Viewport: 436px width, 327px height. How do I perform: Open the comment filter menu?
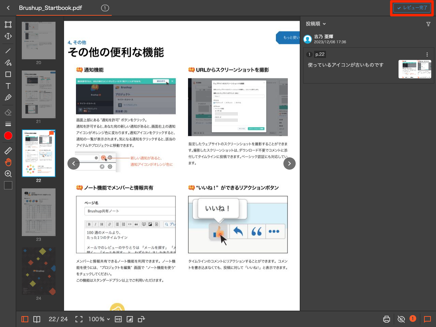pos(429,24)
